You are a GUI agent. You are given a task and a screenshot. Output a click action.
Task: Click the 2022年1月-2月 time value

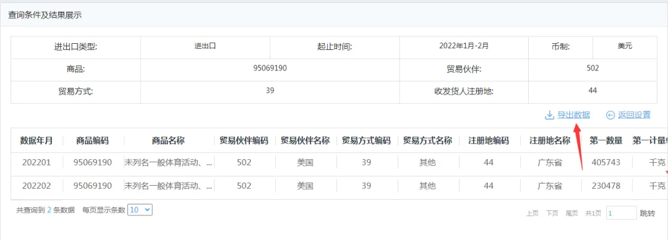(464, 46)
